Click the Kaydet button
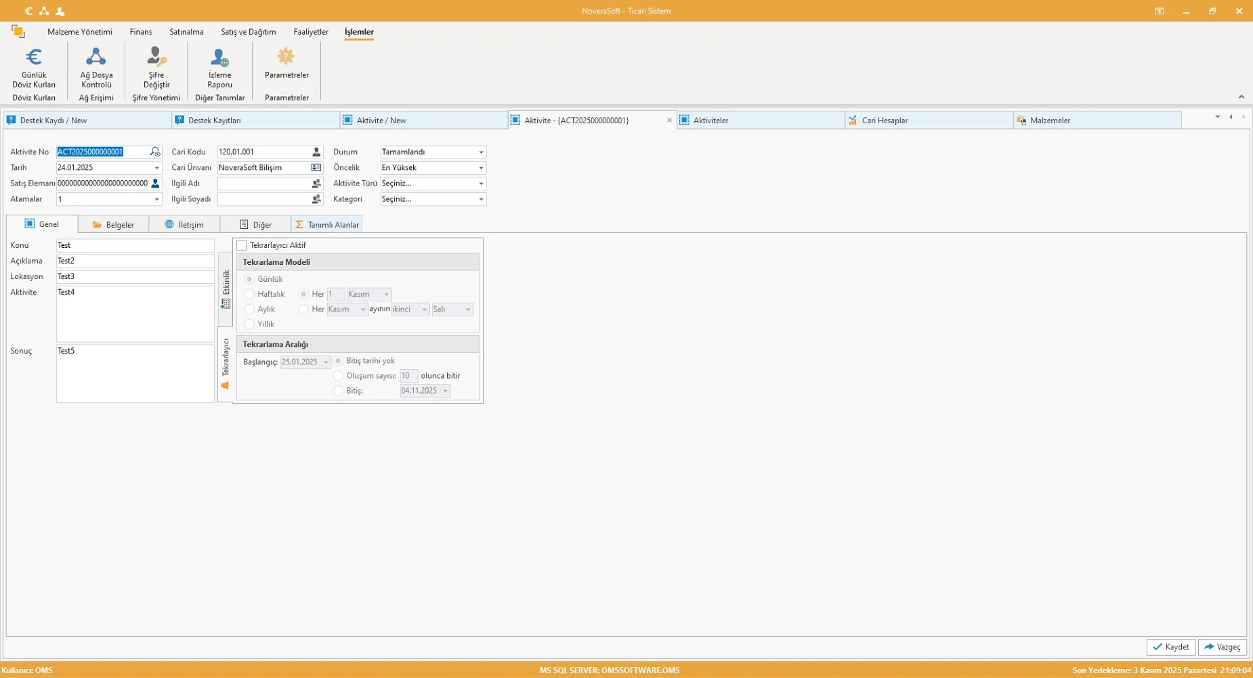This screenshot has height=678, width=1253. tap(1170, 647)
